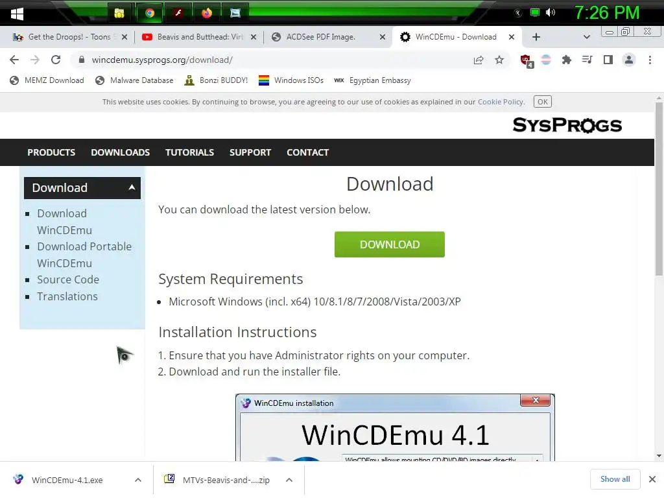Expand MTVs-Beavis zip download options
The height and width of the screenshot is (498, 664).
(289, 480)
